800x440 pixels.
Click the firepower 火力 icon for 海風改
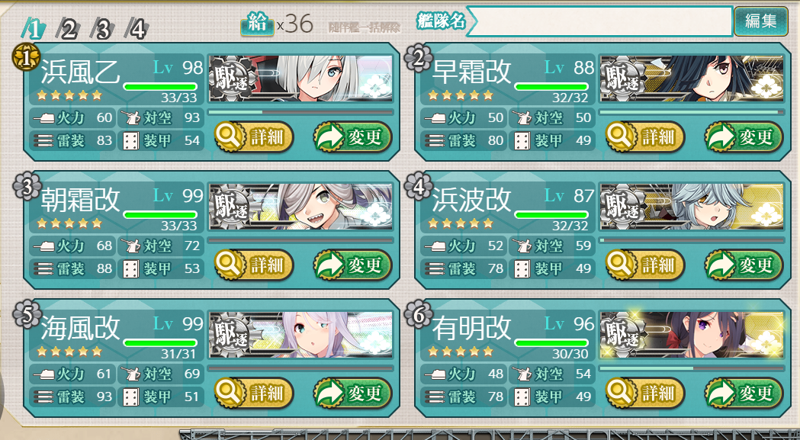[x=44, y=374]
